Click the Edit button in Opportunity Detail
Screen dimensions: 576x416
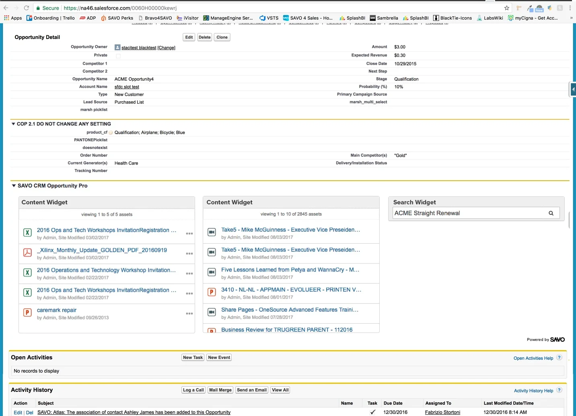(x=189, y=37)
